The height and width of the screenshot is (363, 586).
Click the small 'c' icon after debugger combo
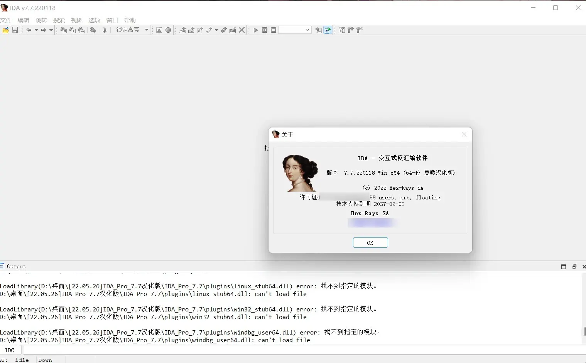[318, 30]
